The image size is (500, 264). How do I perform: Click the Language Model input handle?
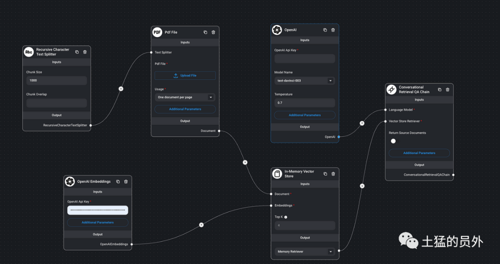[386, 110]
